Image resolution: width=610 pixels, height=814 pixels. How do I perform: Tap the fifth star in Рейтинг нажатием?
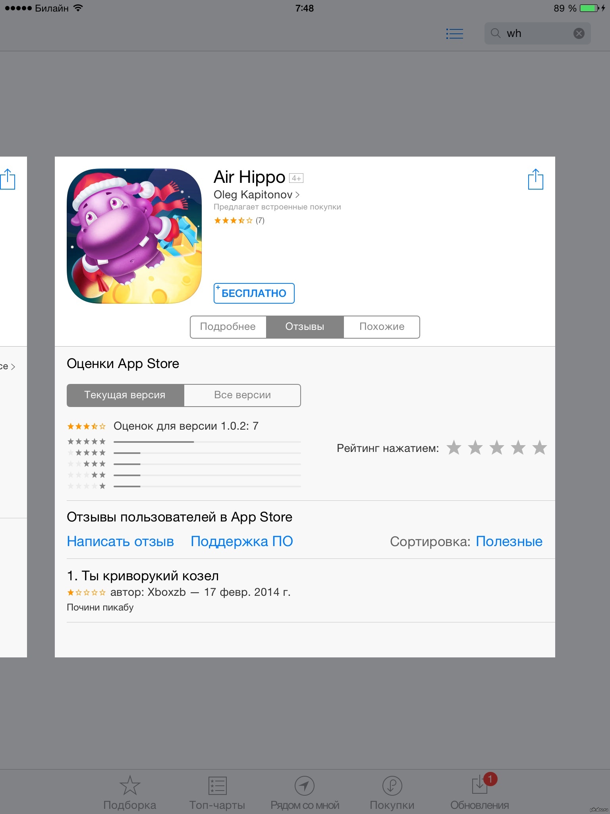pos(539,448)
